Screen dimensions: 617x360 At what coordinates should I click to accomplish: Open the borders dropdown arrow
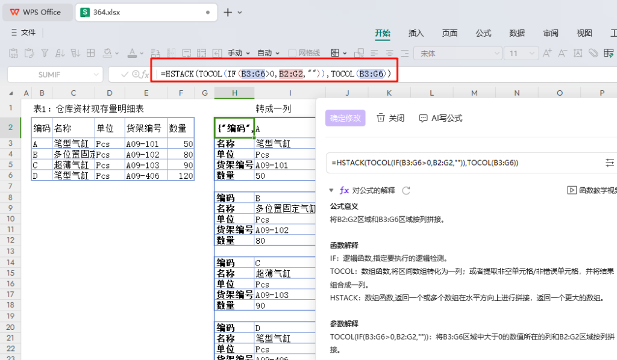click(345, 54)
